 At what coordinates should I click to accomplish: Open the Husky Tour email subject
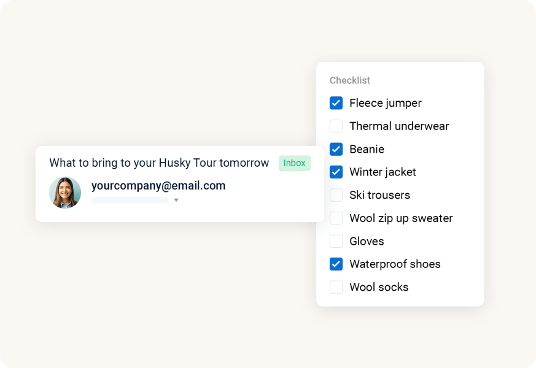click(158, 163)
